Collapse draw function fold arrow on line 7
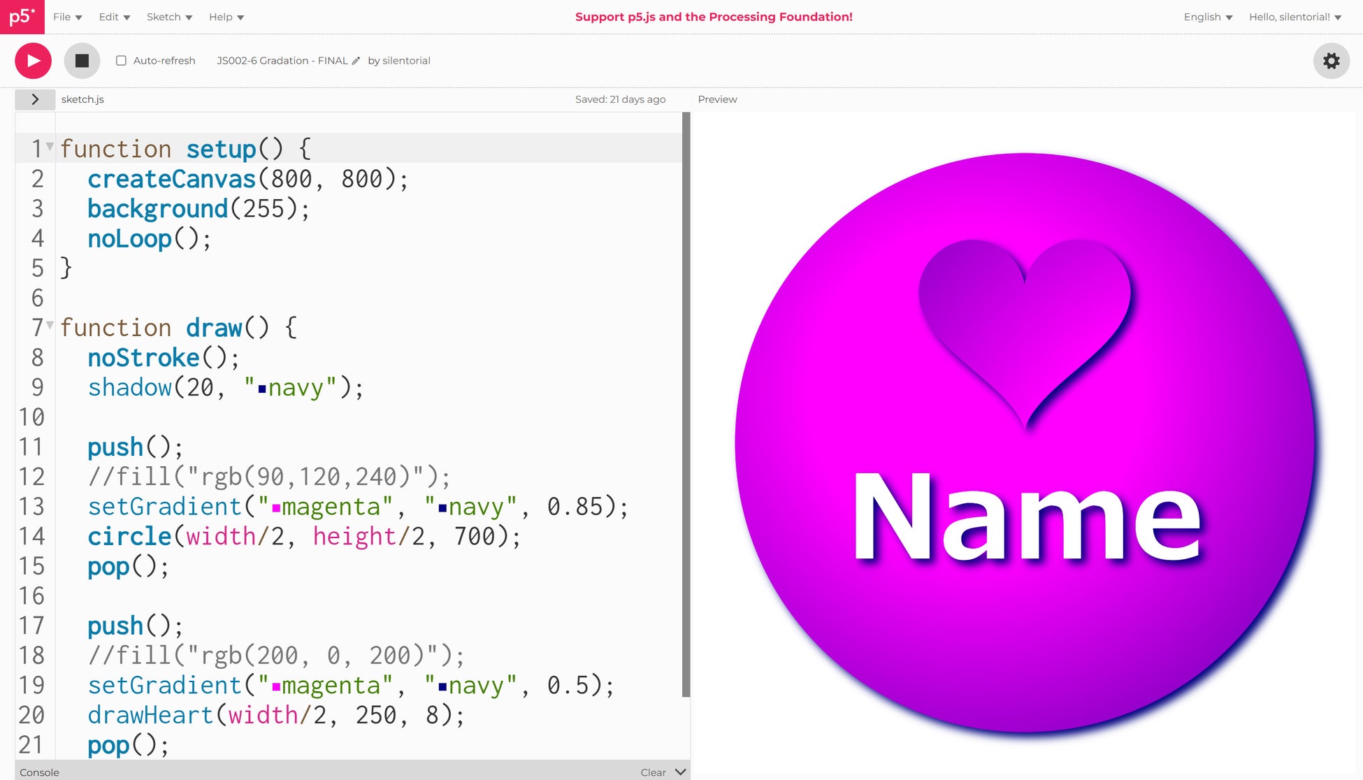This screenshot has width=1363, height=780. point(50,325)
